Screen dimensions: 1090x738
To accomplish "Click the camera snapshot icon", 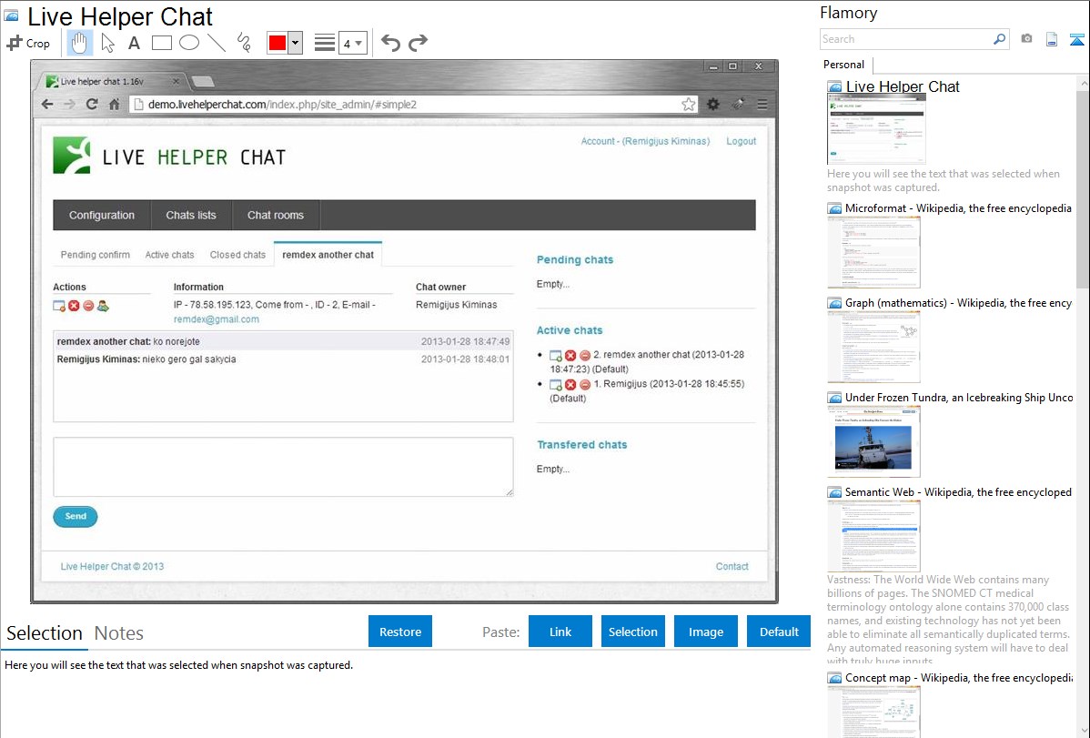I will point(1026,39).
